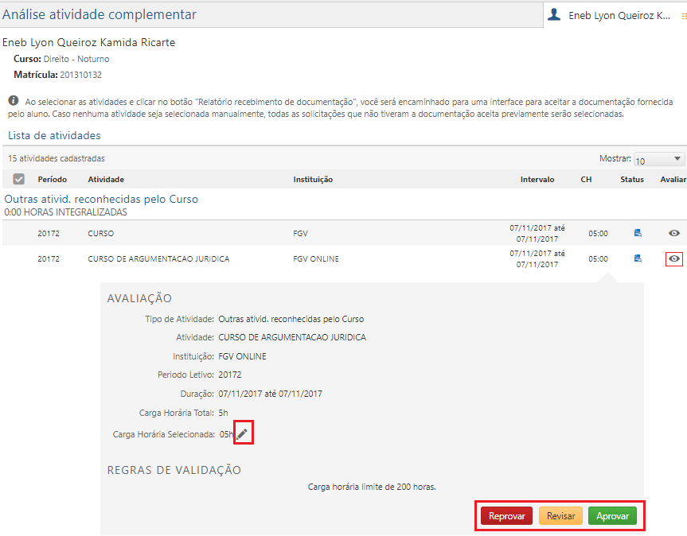Select the student name Eneb Lyon Queiroz Kamida Ricarte
Viewport: 687px width, 536px height.
[x=88, y=41]
